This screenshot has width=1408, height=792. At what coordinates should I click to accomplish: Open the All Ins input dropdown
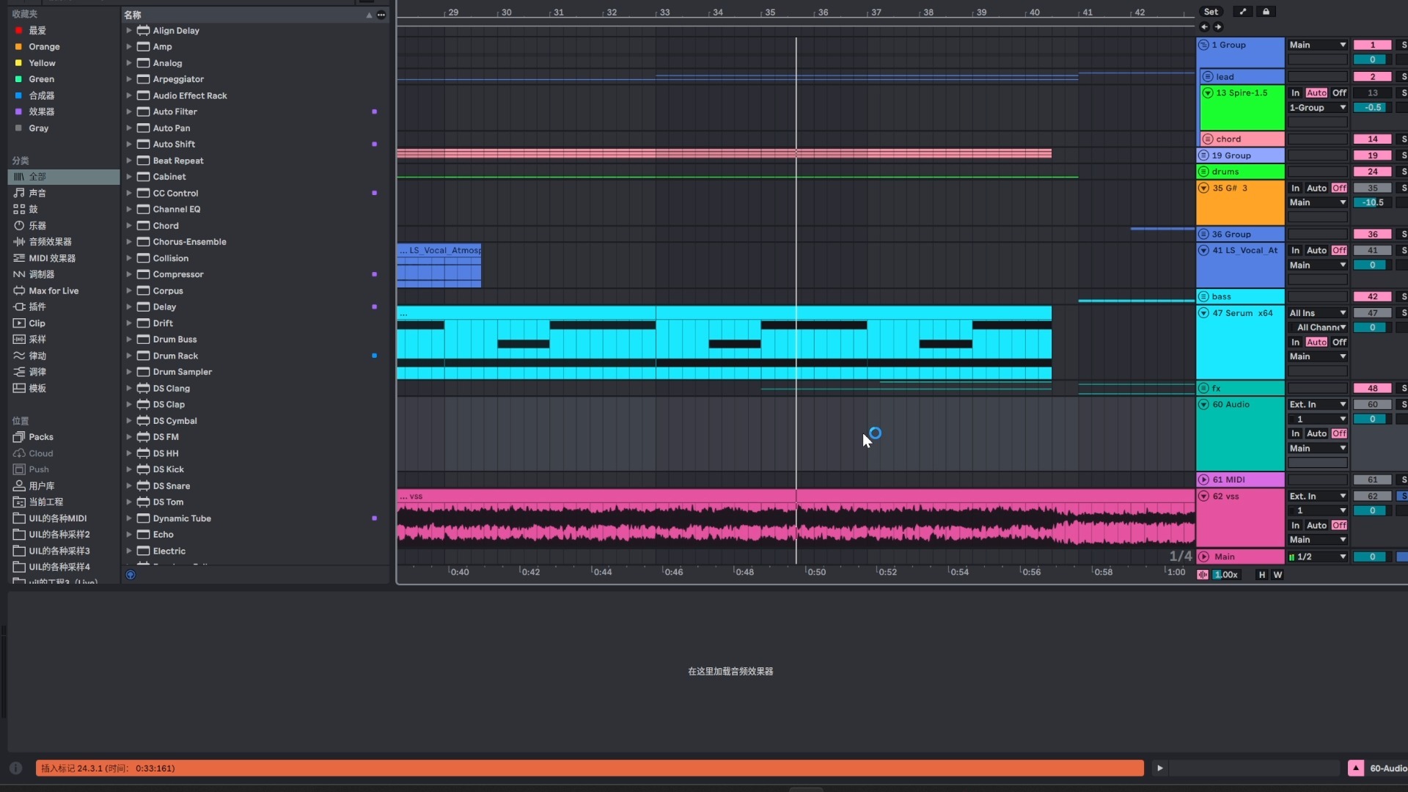point(1318,313)
